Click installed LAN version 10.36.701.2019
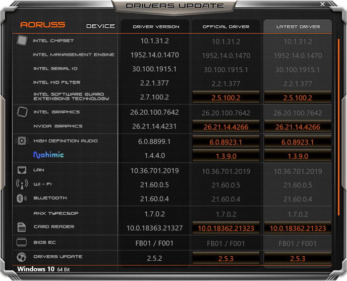This screenshot has width=347, height=281. (155, 171)
